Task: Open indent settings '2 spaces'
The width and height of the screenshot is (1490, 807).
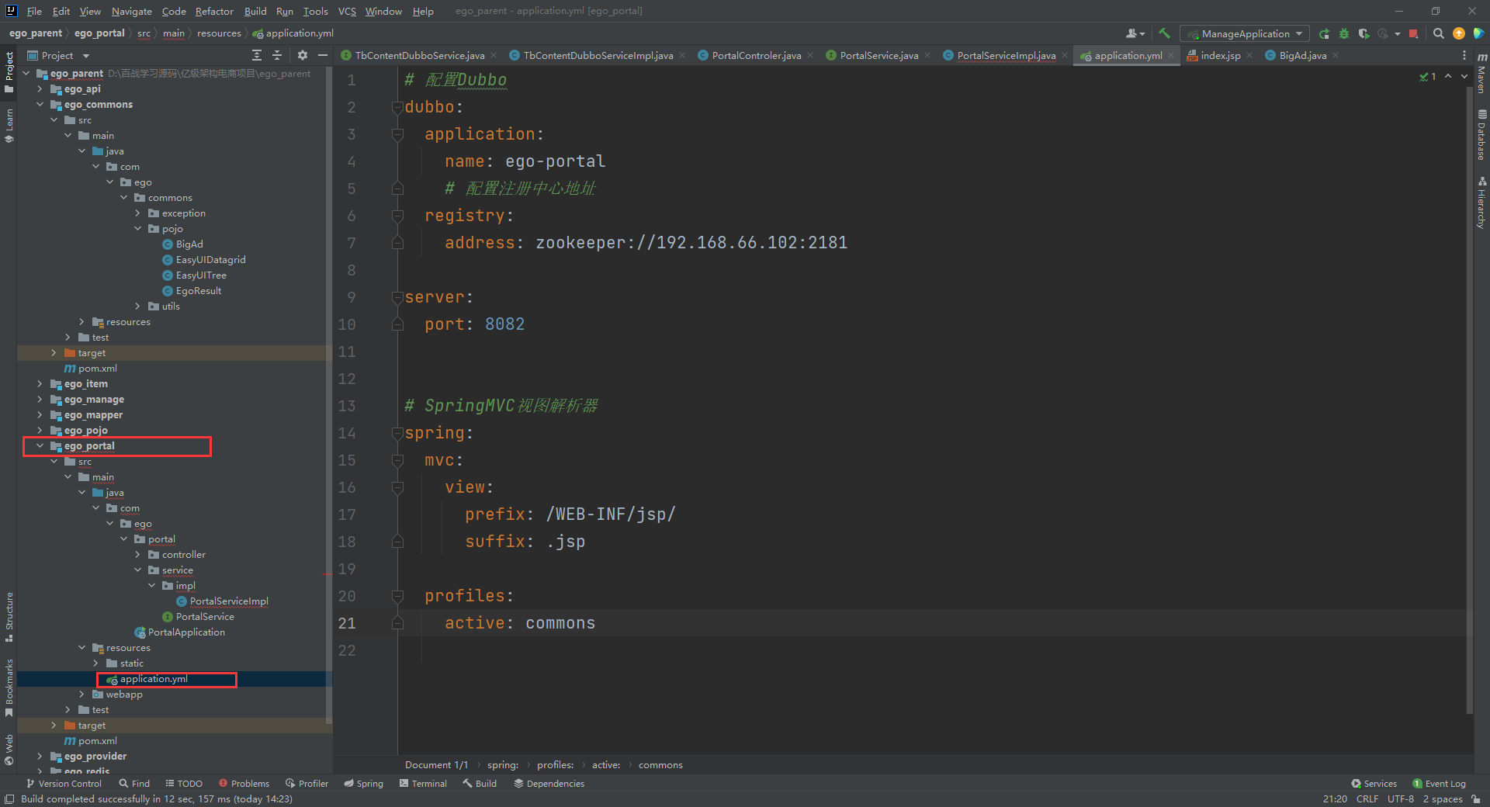Action: 1443,799
